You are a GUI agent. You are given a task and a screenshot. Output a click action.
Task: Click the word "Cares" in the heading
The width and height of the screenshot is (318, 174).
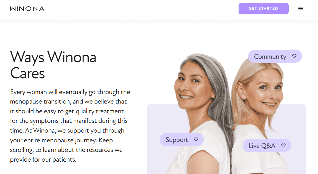tap(28, 73)
